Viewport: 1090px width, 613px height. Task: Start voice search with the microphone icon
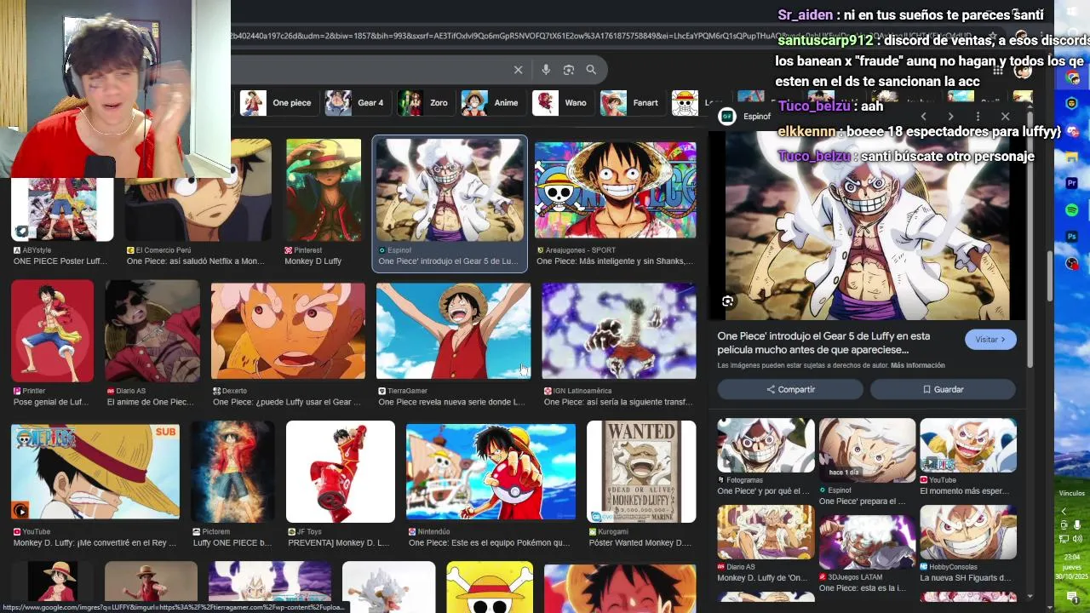[546, 70]
